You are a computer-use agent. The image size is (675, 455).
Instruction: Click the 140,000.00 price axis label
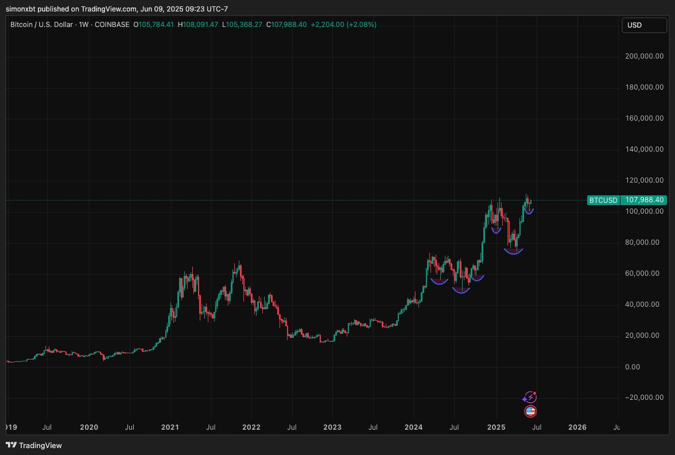pyautogui.click(x=644, y=149)
